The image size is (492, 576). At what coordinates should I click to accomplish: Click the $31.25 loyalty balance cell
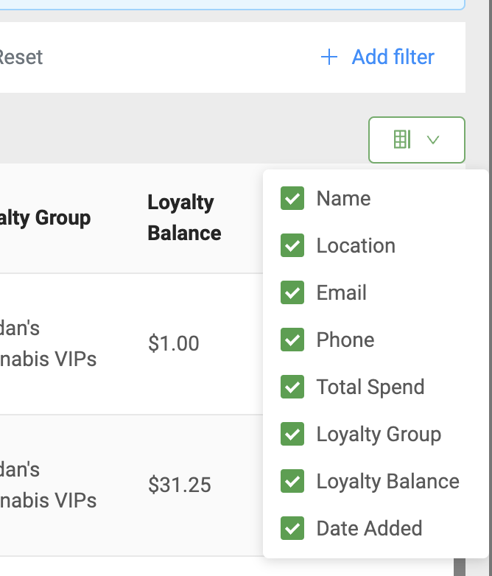[x=180, y=485]
